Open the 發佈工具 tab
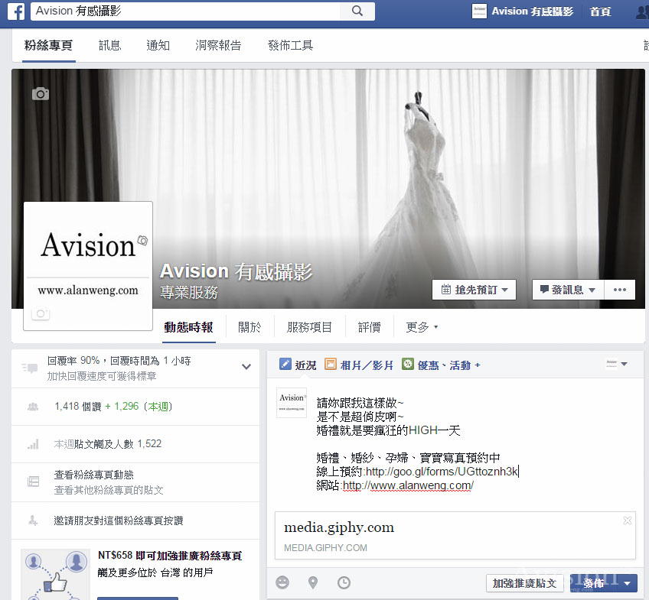The image size is (649, 600). click(x=290, y=45)
